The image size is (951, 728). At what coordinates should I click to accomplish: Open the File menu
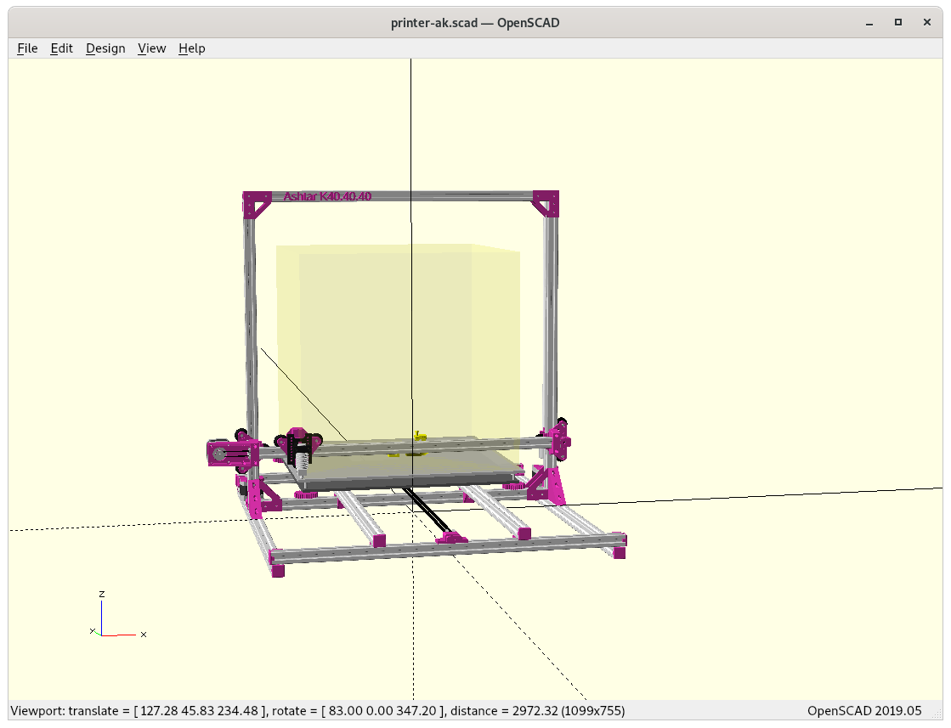[x=27, y=48]
